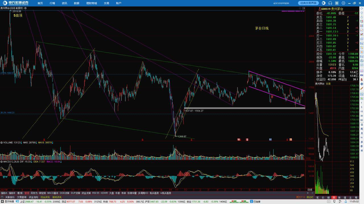Zoom in chart with plus button

pos(308,193)
